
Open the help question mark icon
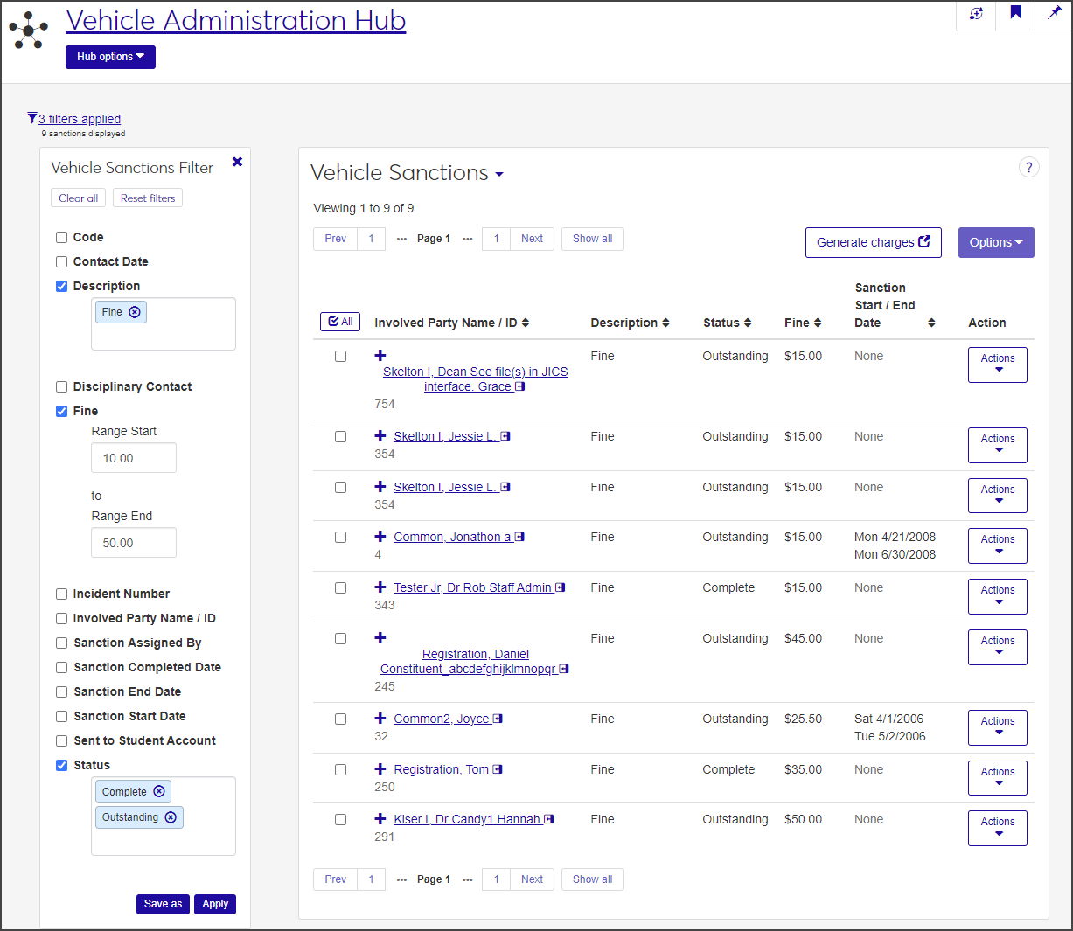coord(1028,168)
